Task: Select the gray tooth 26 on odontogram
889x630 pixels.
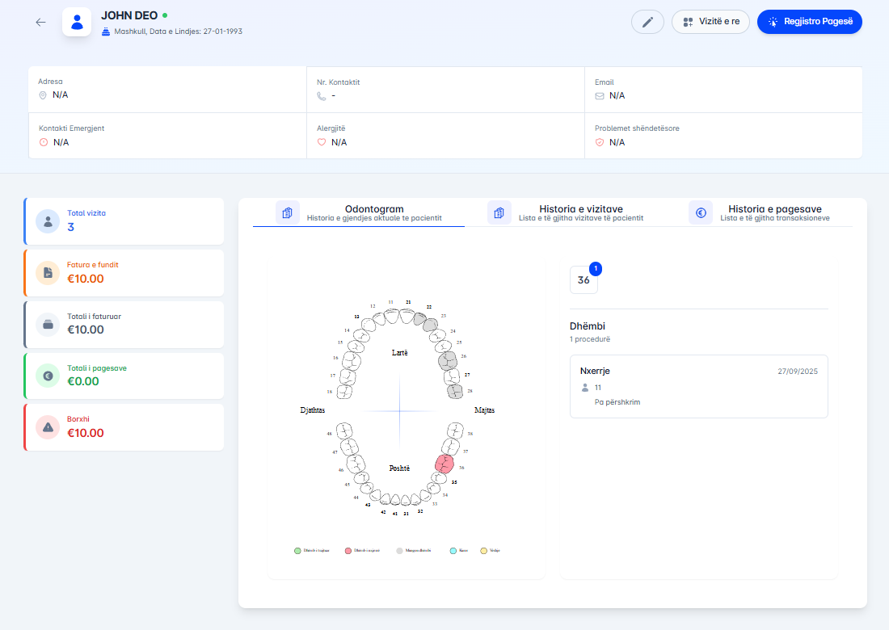Action: (x=447, y=360)
